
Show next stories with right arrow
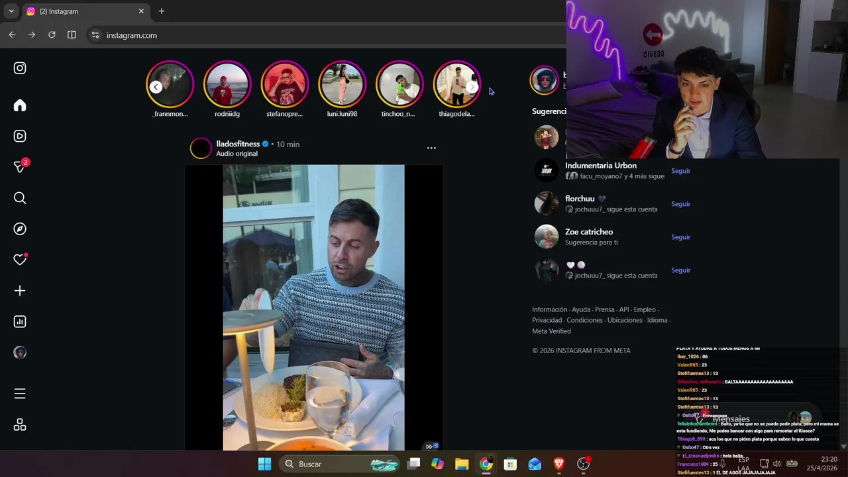tap(472, 87)
